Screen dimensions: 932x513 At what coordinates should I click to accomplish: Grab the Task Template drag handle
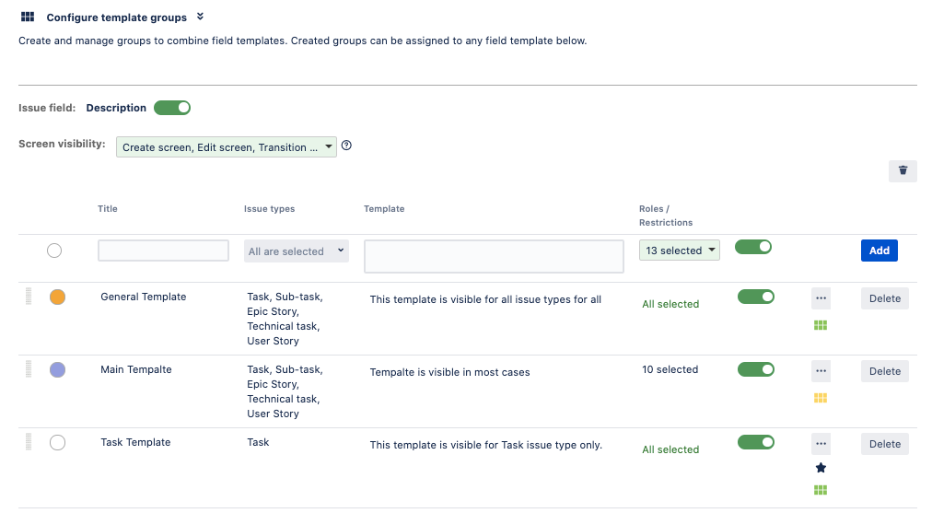(28, 442)
